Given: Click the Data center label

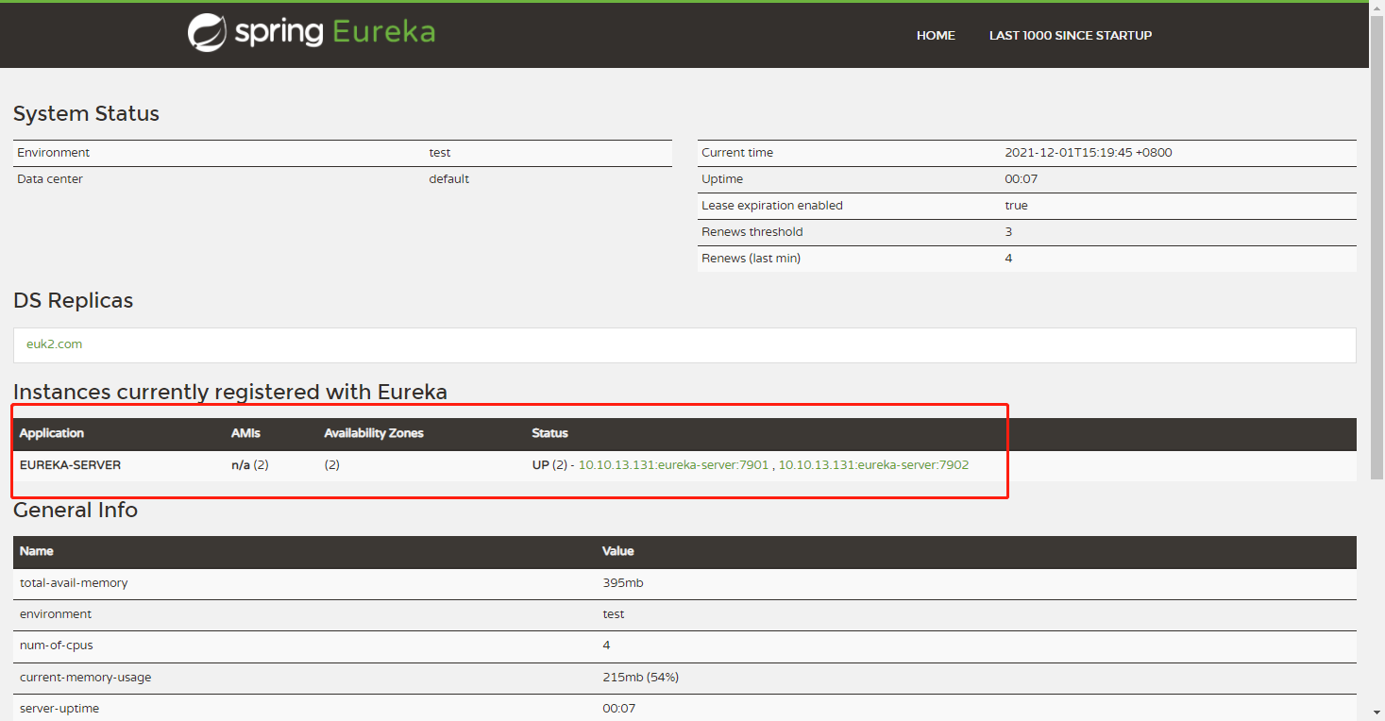Looking at the screenshot, I should [x=50, y=179].
